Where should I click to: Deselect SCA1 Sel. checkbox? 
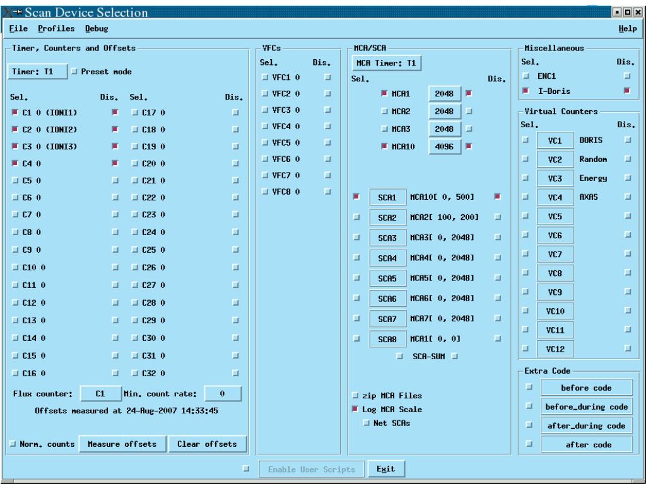click(356, 197)
